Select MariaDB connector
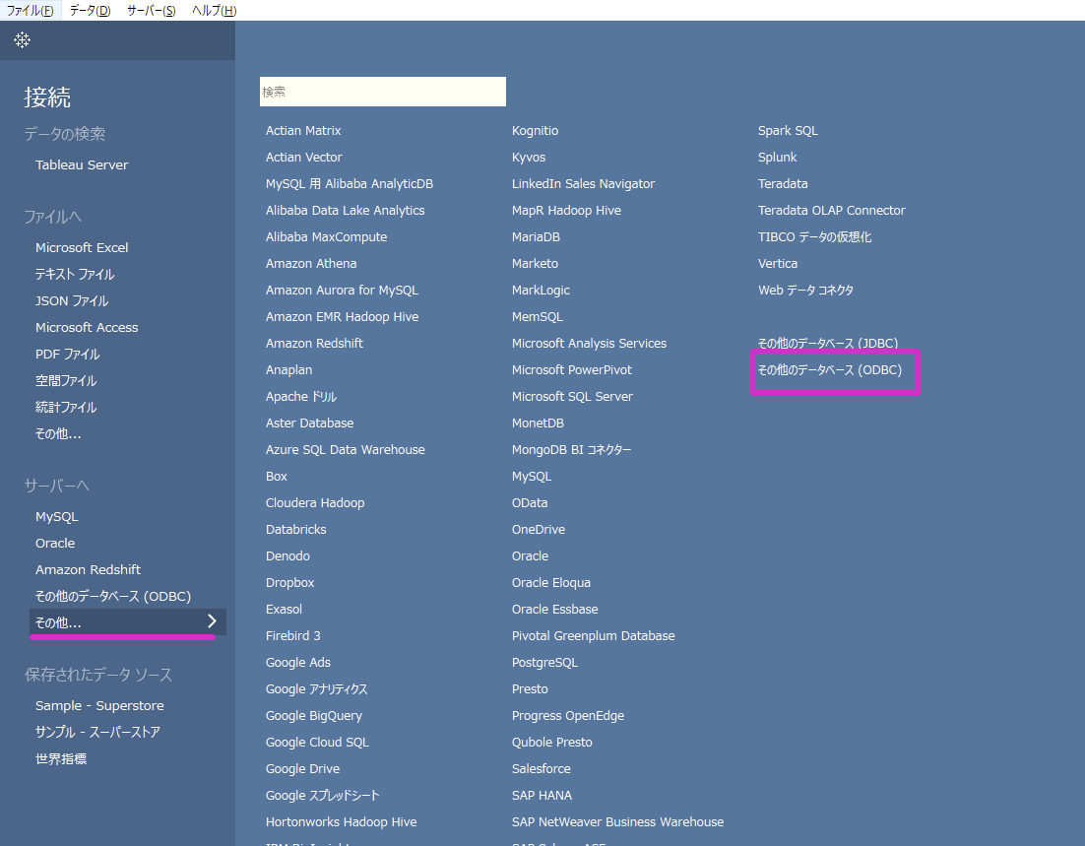Image resolution: width=1085 pixels, height=846 pixels. point(536,236)
